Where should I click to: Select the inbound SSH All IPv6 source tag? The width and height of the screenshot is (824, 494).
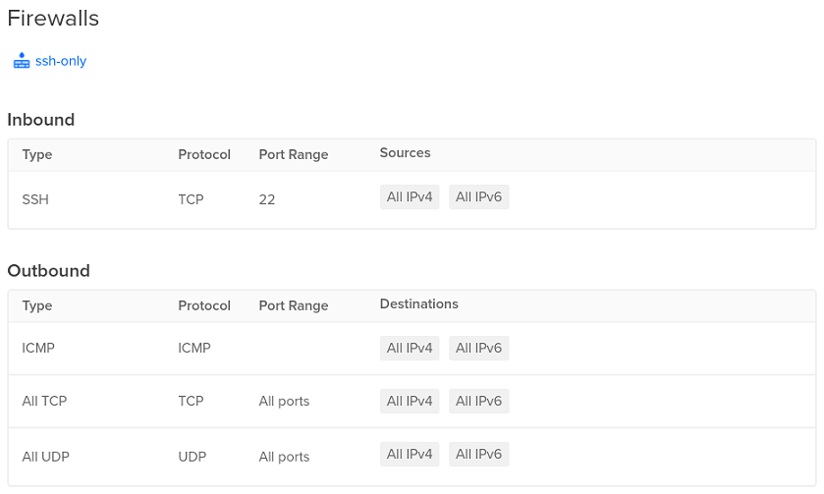coord(478,197)
